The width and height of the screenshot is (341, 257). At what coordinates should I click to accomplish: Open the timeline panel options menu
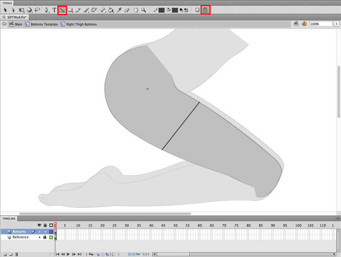click(338, 218)
